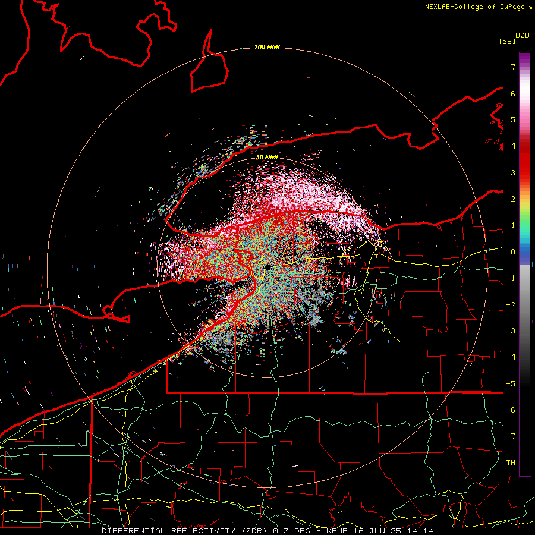Click the 4 value on the colorbar scale

(513, 146)
